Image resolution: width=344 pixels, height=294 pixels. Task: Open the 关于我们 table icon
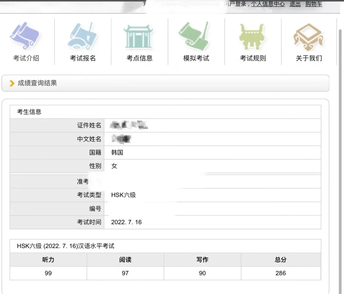tap(308, 37)
